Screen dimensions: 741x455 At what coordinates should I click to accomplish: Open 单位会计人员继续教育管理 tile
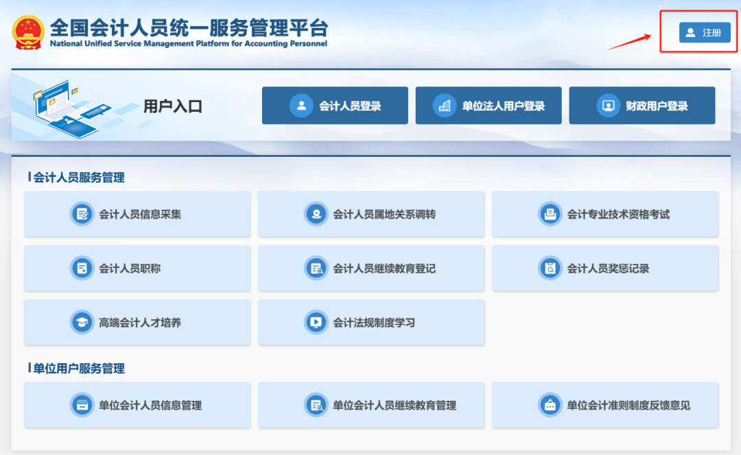click(371, 405)
